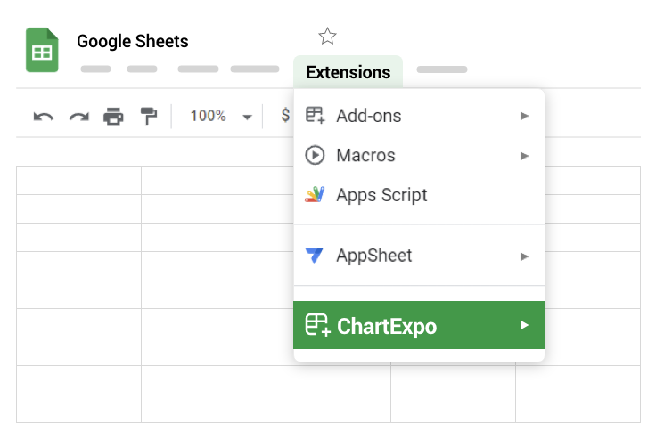Viewport: 656px width, 439px height.
Task: Click the Add-ons grid plus icon
Action: point(315,115)
